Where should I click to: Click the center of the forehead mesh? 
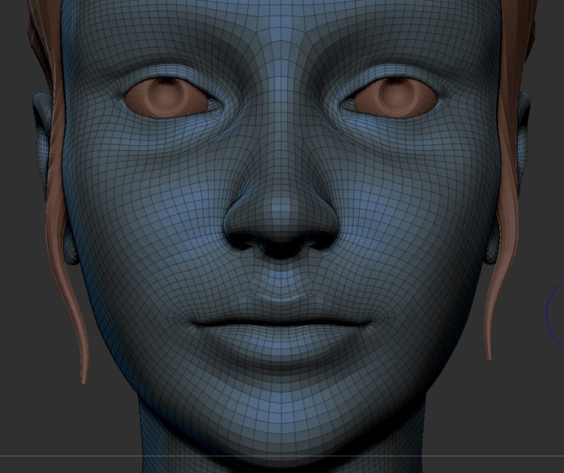coord(281,28)
